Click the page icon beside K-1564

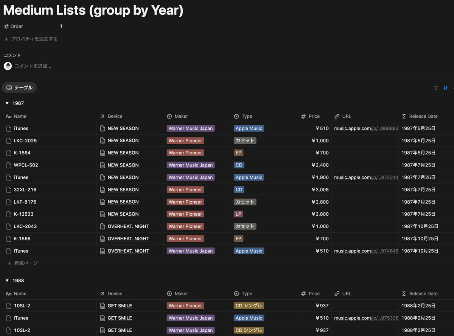point(9,153)
